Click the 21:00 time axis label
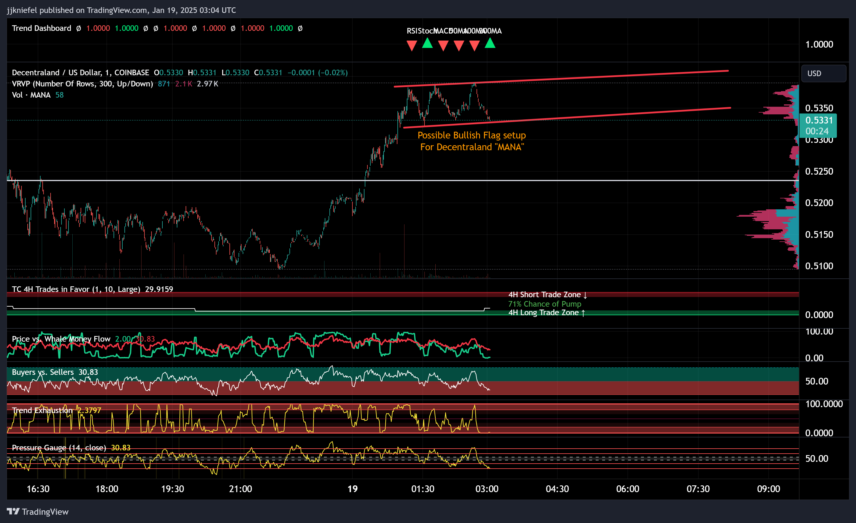 [x=240, y=489]
